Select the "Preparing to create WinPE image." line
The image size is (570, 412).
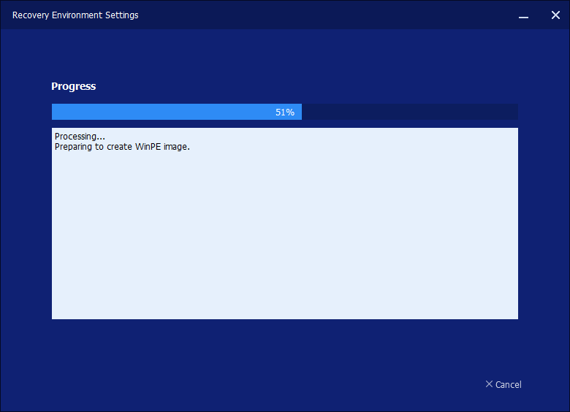[x=122, y=147]
